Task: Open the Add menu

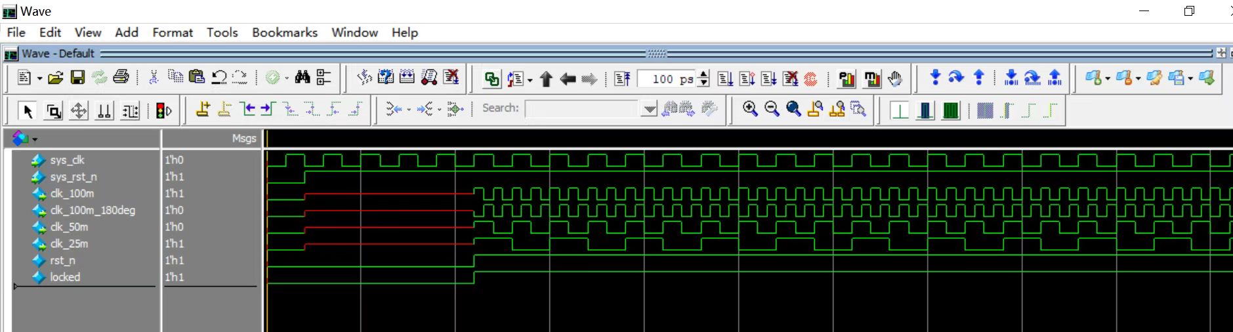Action: tap(127, 32)
